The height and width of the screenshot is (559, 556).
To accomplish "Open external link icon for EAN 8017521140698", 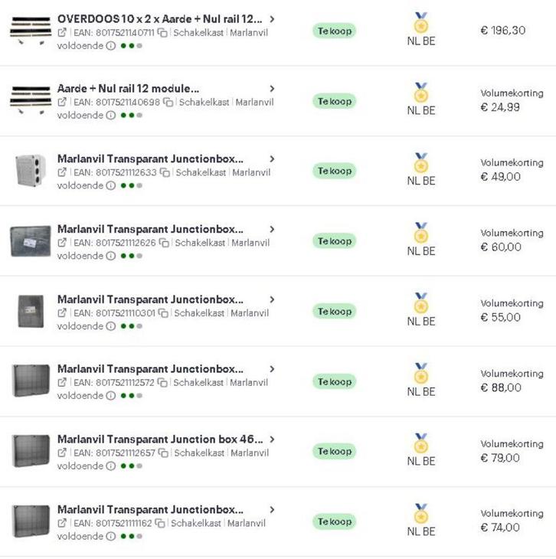I will (x=62, y=102).
